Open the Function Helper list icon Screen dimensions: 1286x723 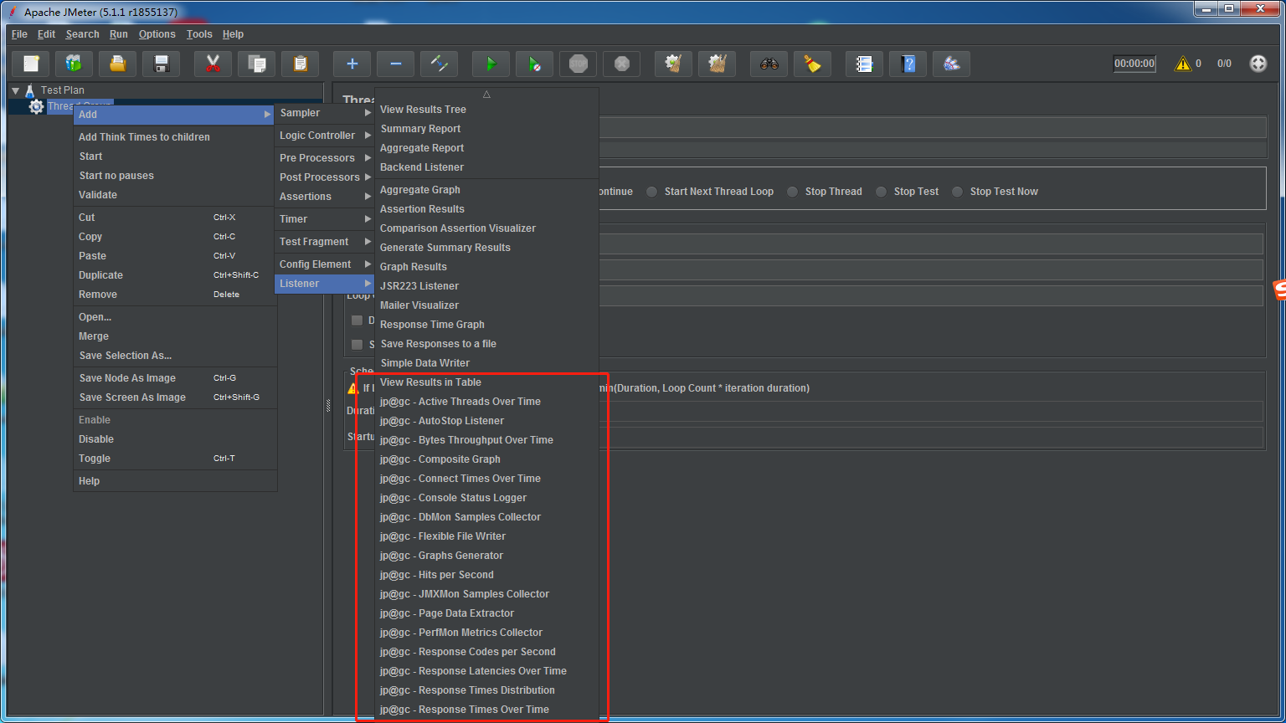point(865,64)
